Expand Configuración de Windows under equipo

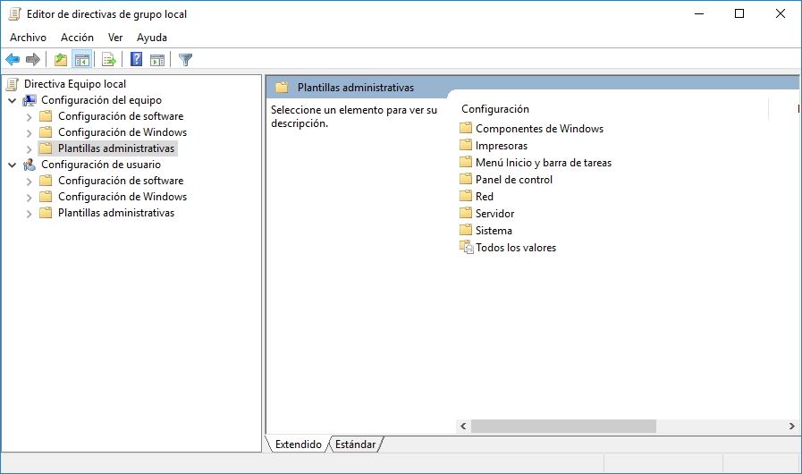(30, 133)
